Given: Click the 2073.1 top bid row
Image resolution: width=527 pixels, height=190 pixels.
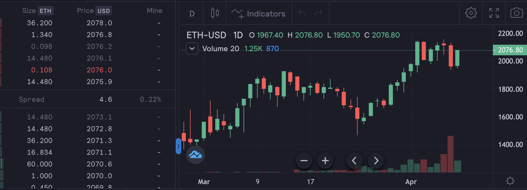Looking at the screenshot, I should tap(88, 117).
